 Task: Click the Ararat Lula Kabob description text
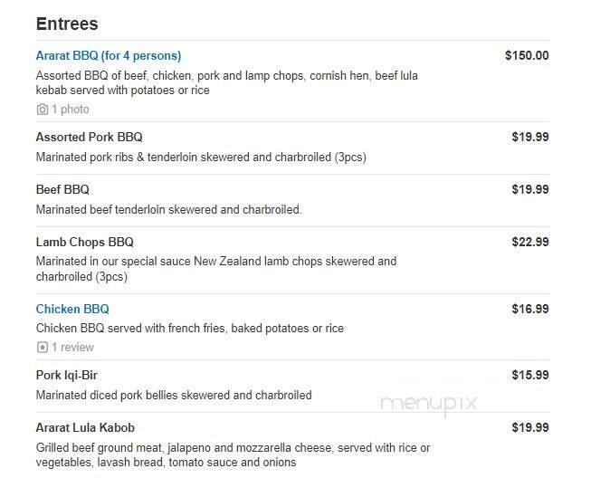pos(233,454)
